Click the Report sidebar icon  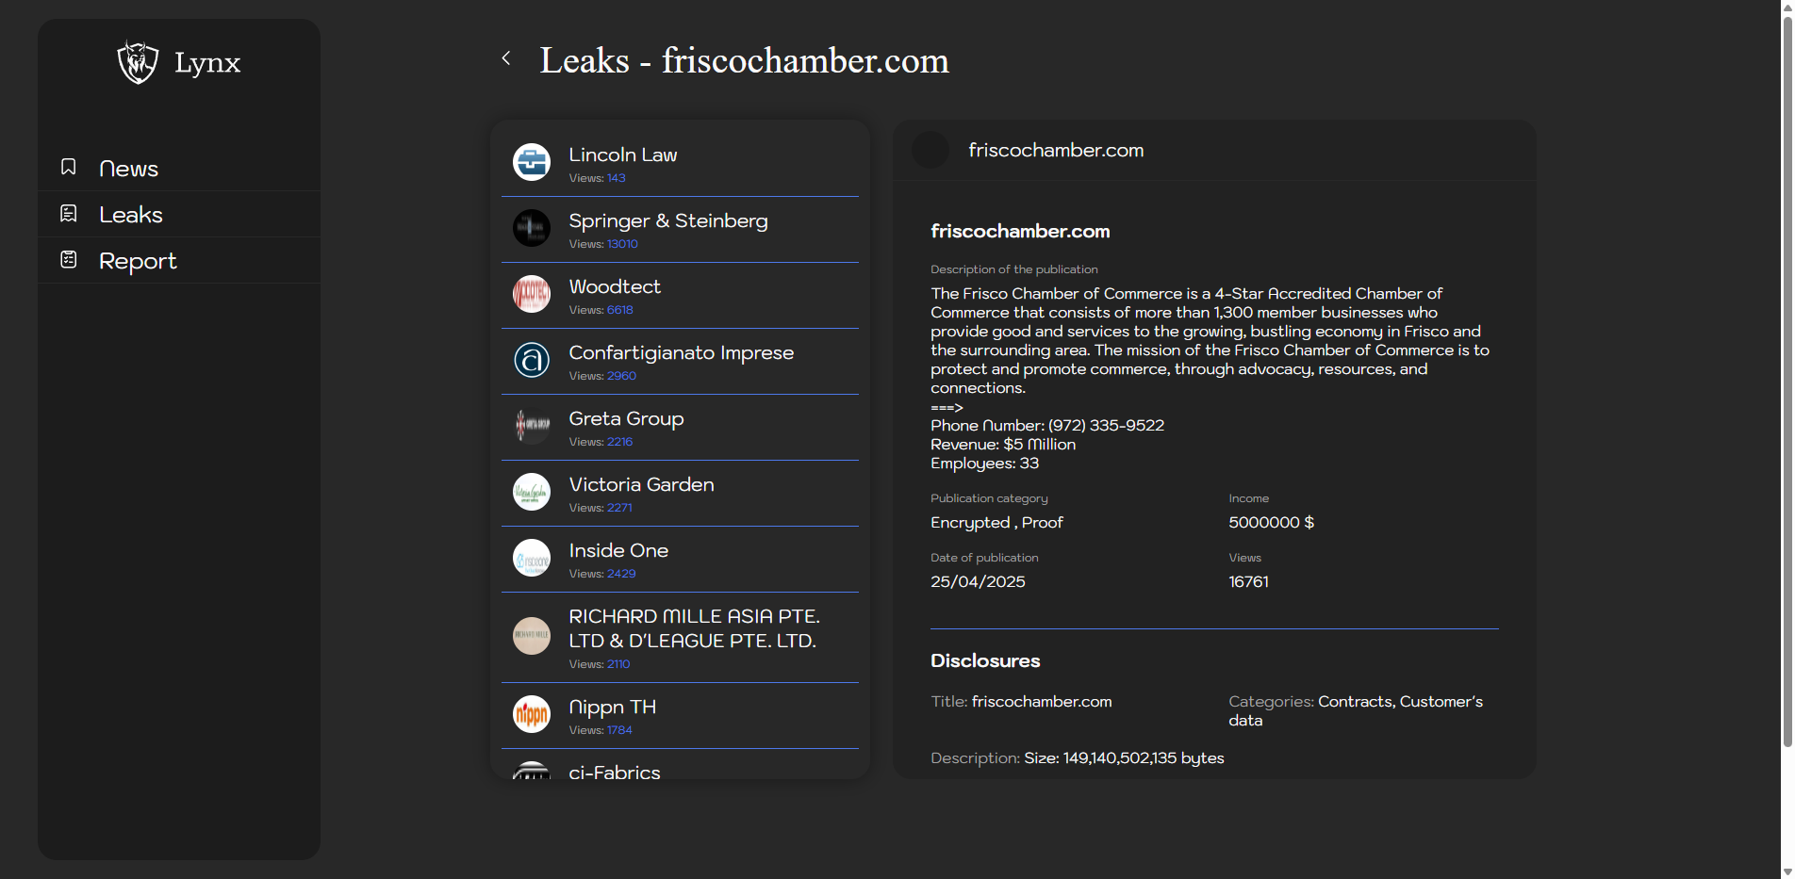click(69, 259)
